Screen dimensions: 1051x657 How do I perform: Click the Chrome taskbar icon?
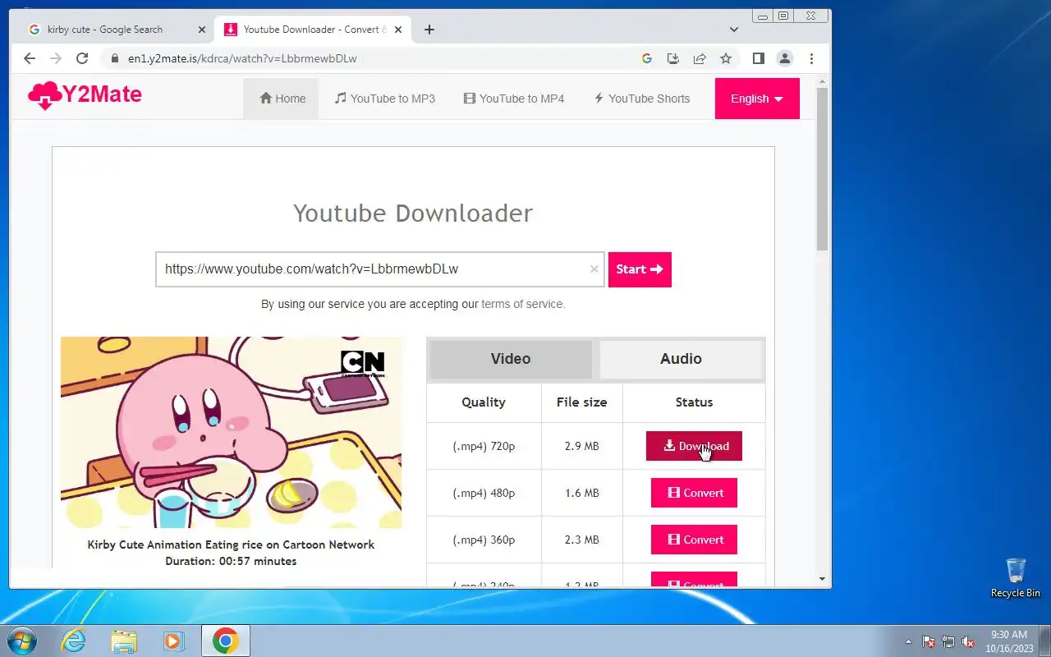click(225, 641)
